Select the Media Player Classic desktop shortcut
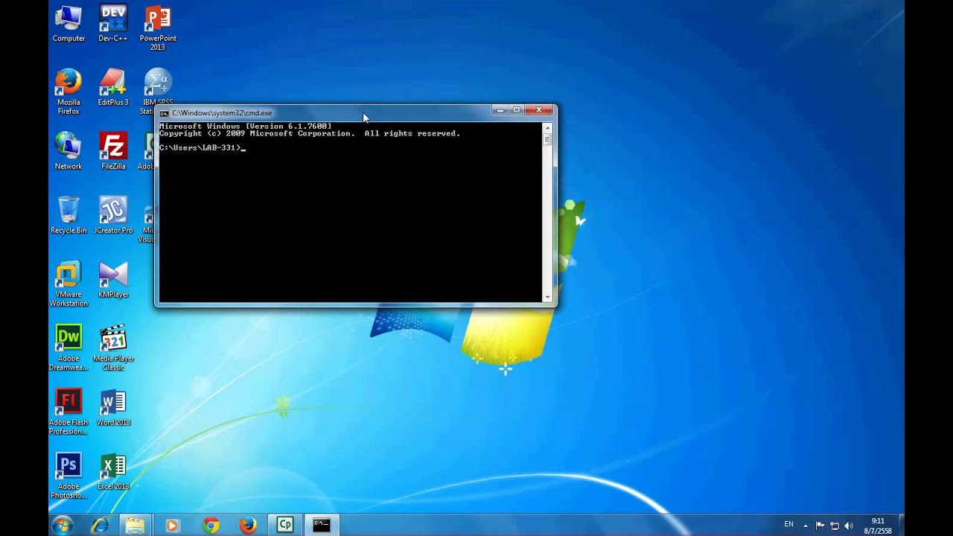This screenshot has width=953, height=536. point(113,348)
